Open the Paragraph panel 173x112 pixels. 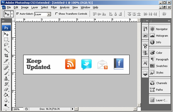pos(159,59)
